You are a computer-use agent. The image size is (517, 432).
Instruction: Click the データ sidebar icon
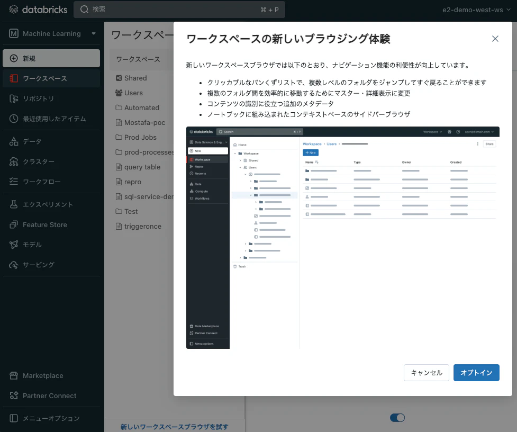(x=14, y=141)
